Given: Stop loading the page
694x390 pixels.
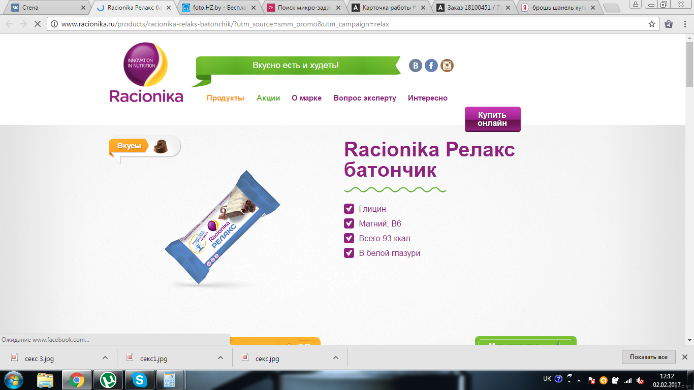Looking at the screenshot, I should [x=38, y=24].
